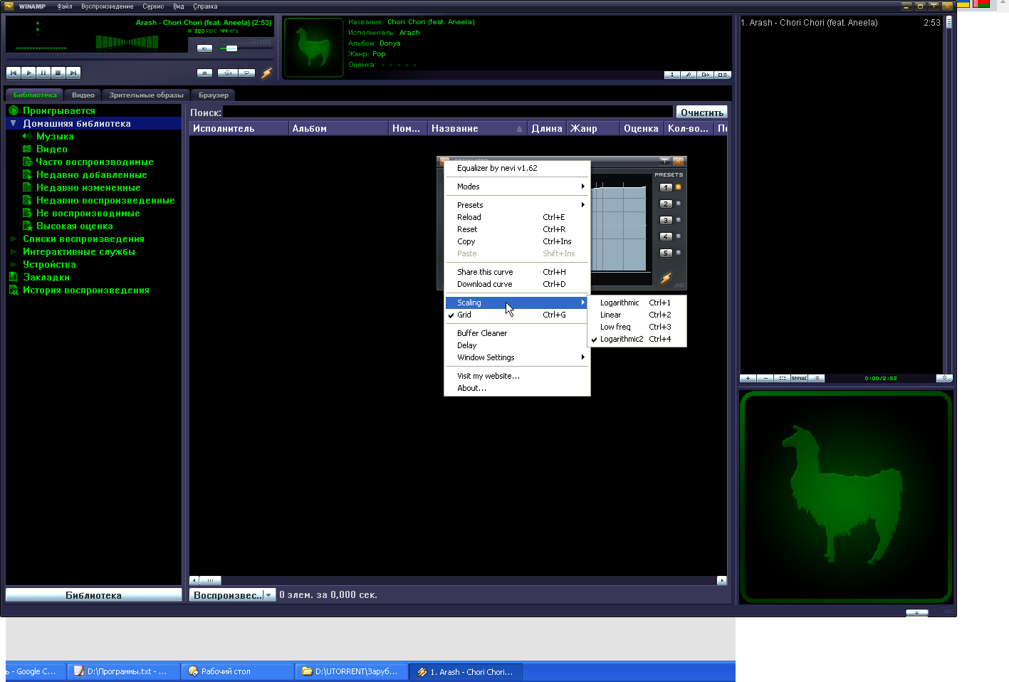1009x682 pixels.
Task: Open Закладки in library tree
Action: pyautogui.click(x=46, y=277)
